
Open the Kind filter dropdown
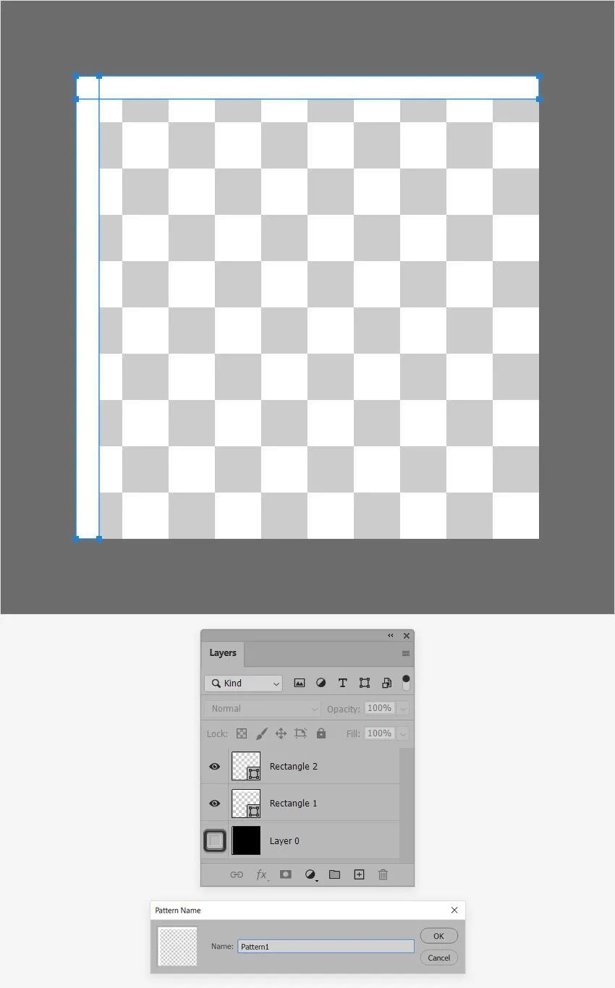pos(243,683)
